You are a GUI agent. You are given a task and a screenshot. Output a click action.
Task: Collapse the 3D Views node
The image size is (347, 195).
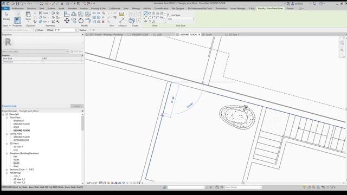7,144
